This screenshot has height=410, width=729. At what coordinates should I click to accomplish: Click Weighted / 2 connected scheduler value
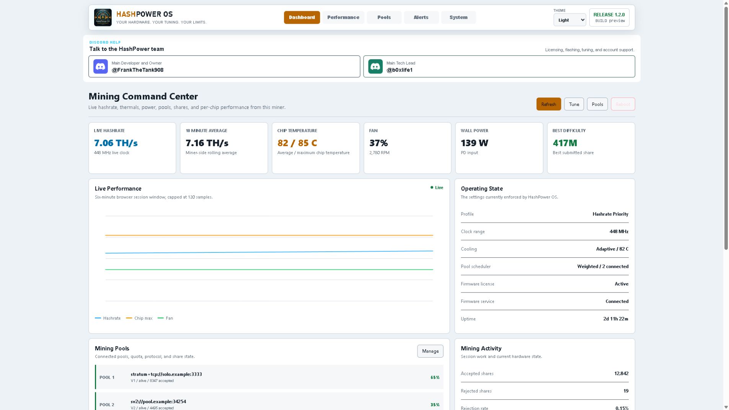(603, 267)
